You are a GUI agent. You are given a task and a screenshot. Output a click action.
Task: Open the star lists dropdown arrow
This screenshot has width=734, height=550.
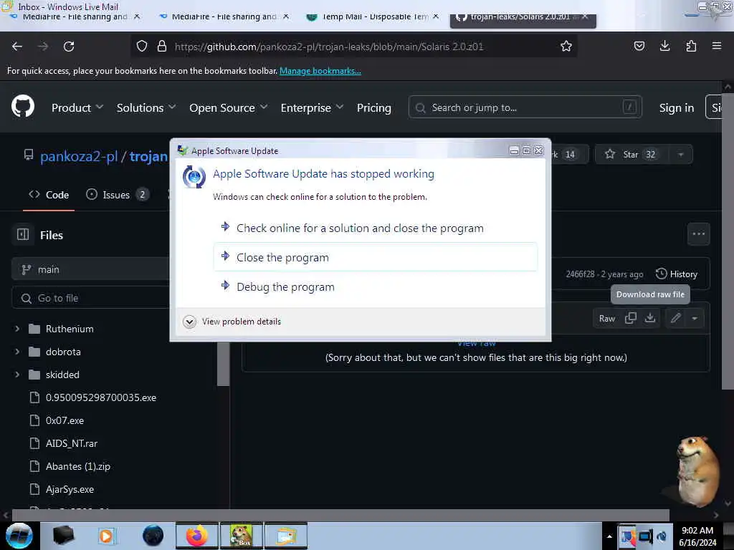pyautogui.click(x=681, y=155)
